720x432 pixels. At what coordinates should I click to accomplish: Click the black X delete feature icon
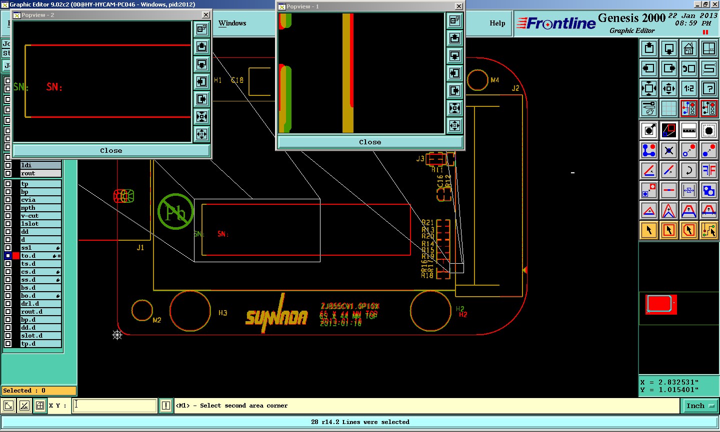pyautogui.click(x=669, y=150)
